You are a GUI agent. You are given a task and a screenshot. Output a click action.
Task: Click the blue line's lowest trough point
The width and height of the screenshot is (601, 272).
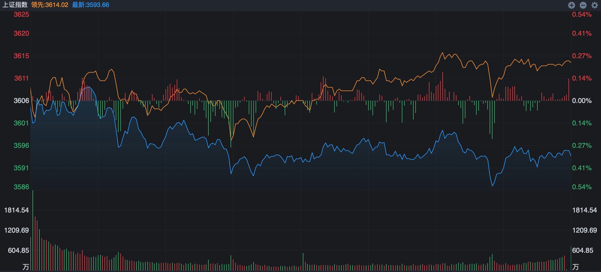click(x=492, y=185)
